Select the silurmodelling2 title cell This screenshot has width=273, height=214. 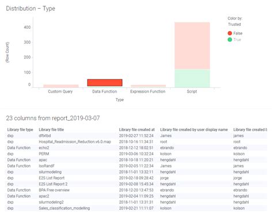tap(51, 202)
